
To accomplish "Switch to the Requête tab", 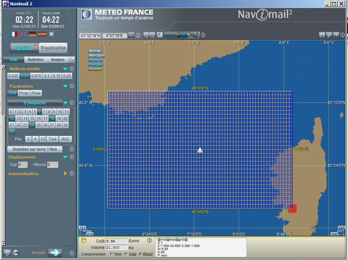I will [24, 48].
